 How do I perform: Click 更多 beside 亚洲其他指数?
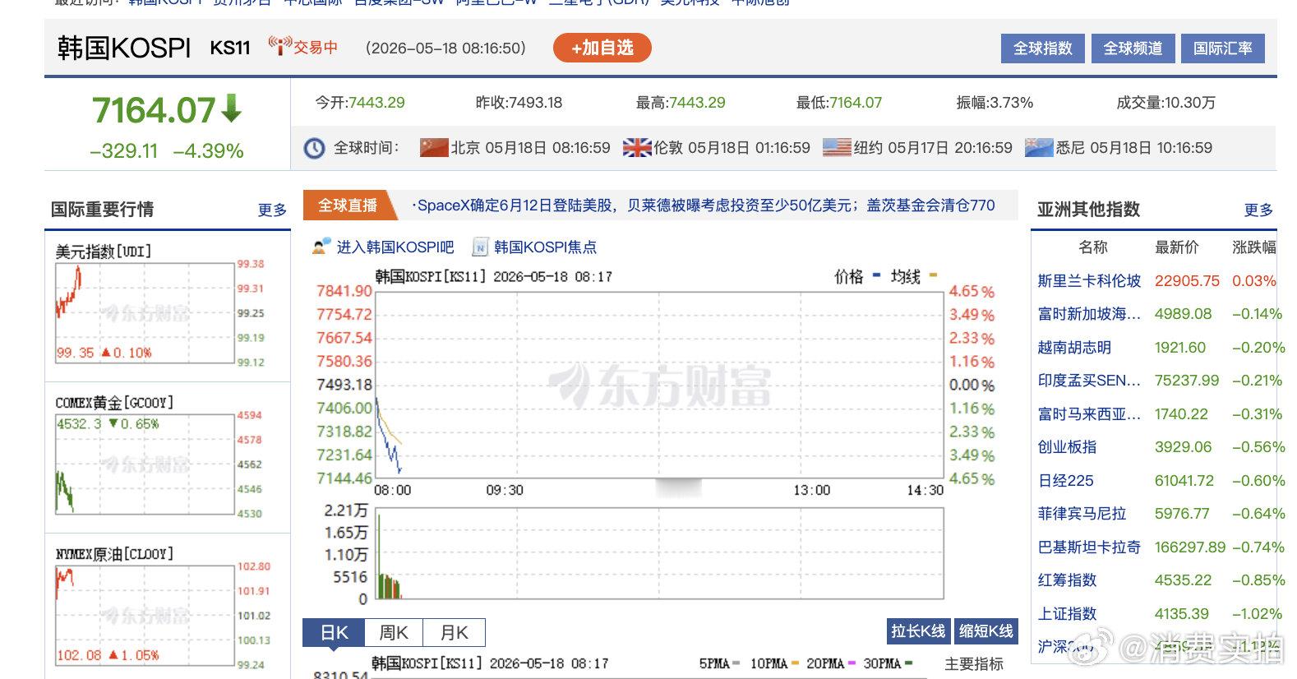coord(1258,210)
